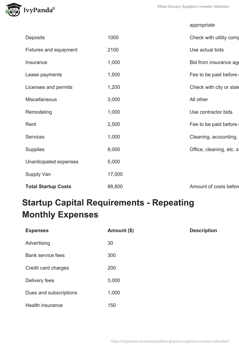Click the Credit card charges row label
The height and width of the screenshot is (347, 239).
click(x=47, y=268)
